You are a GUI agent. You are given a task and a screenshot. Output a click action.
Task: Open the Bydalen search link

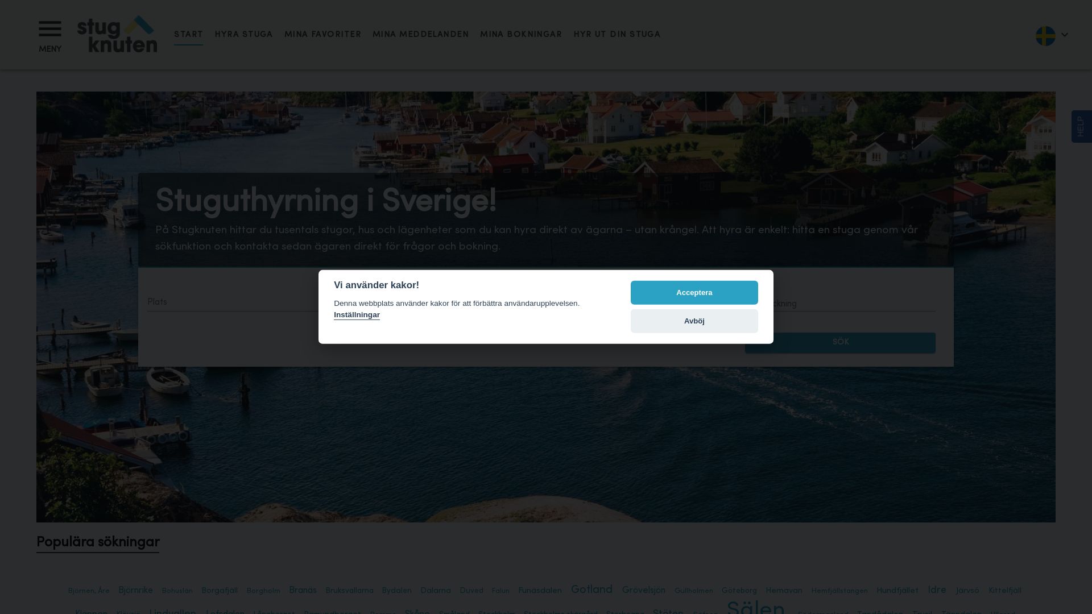point(396,591)
